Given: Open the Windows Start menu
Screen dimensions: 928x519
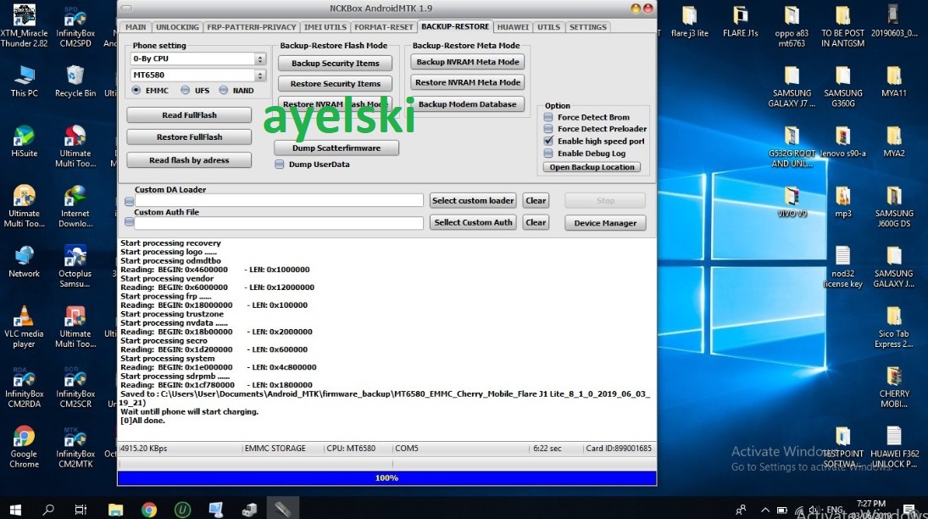Looking at the screenshot, I should coord(15,509).
